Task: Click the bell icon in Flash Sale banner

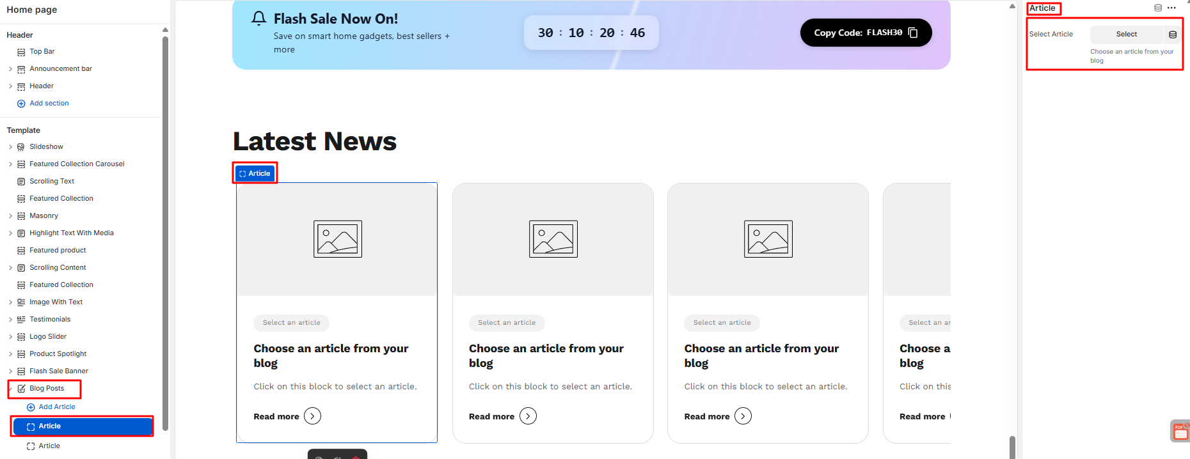Action: [258, 19]
